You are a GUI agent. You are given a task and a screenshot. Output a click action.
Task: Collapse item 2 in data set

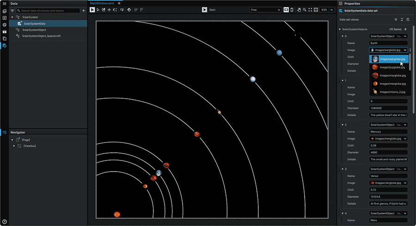tap(343, 125)
